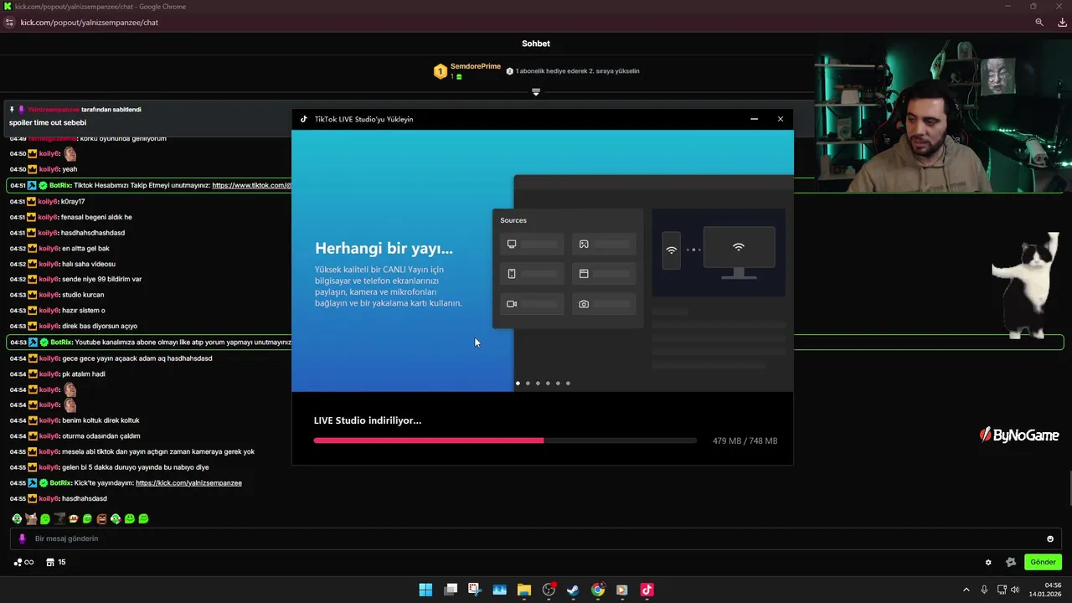Go to third carousel dot in installer
This screenshot has width=1072, height=603.
click(x=538, y=383)
